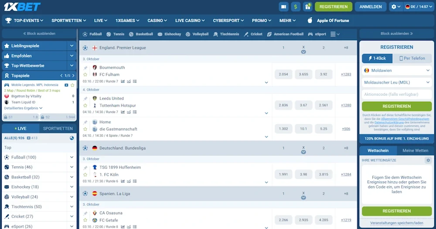Select the Eishockey sport filter

(x=169, y=34)
